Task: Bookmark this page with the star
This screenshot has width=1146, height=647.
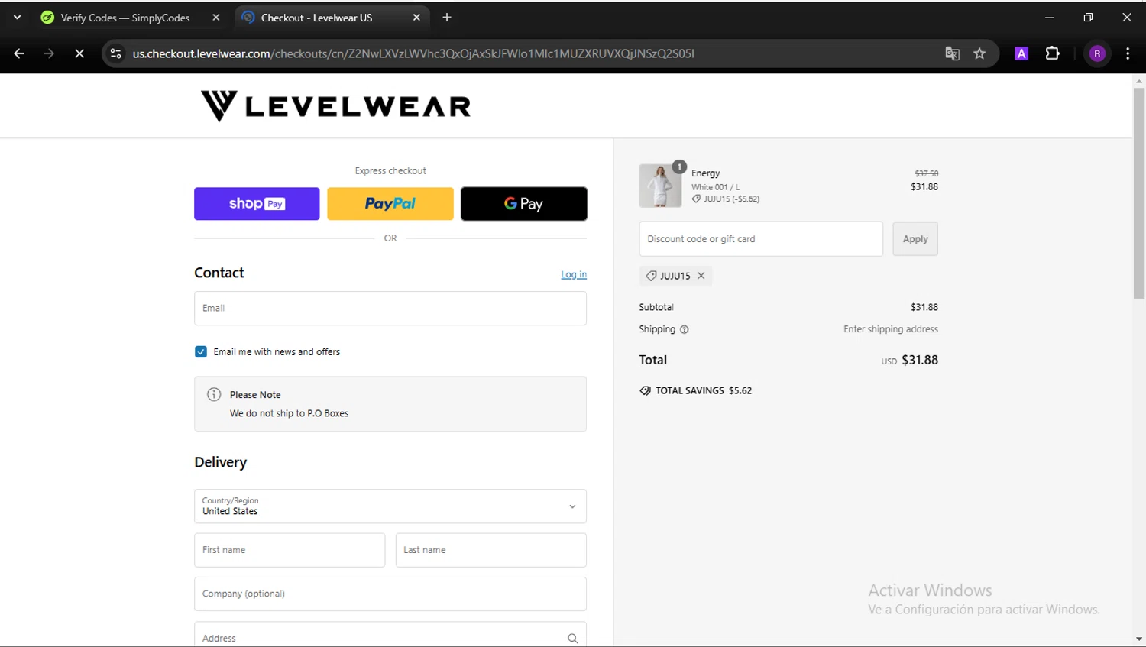Action: coord(980,53)
